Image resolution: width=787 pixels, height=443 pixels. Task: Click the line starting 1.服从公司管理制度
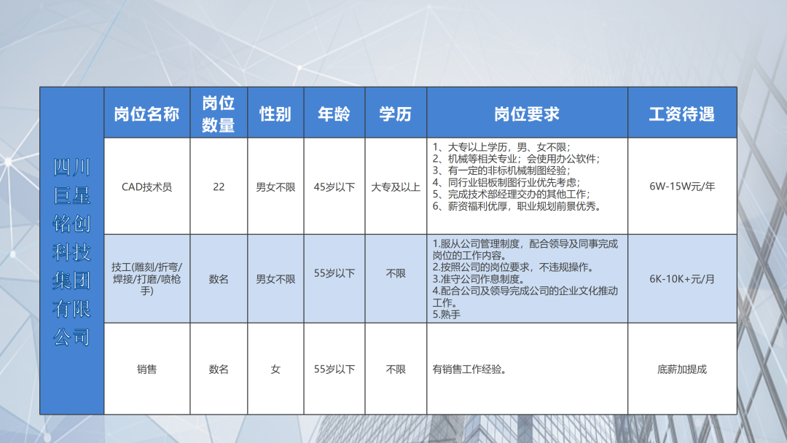point(525,249)
